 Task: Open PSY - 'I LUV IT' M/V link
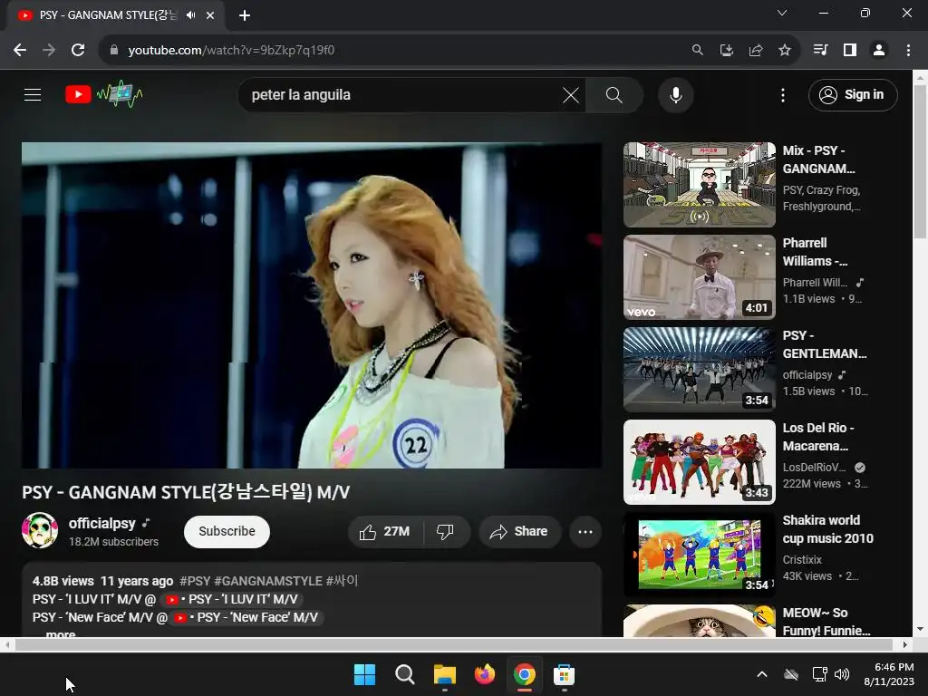(232, 600)
